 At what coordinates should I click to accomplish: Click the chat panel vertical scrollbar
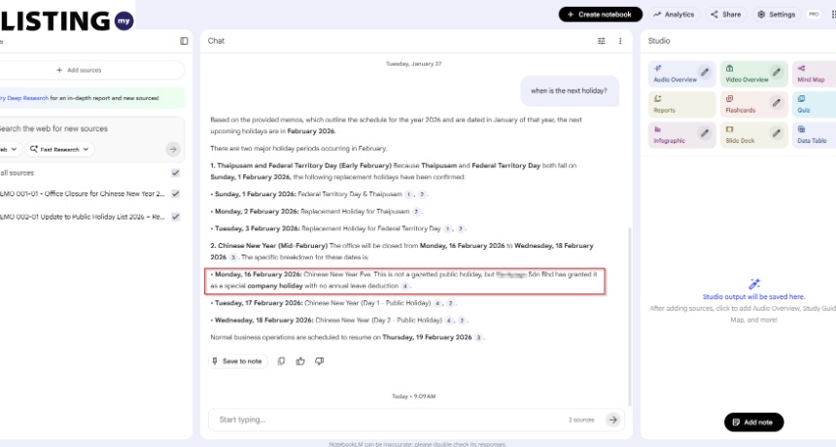click(x=630, y=317)
